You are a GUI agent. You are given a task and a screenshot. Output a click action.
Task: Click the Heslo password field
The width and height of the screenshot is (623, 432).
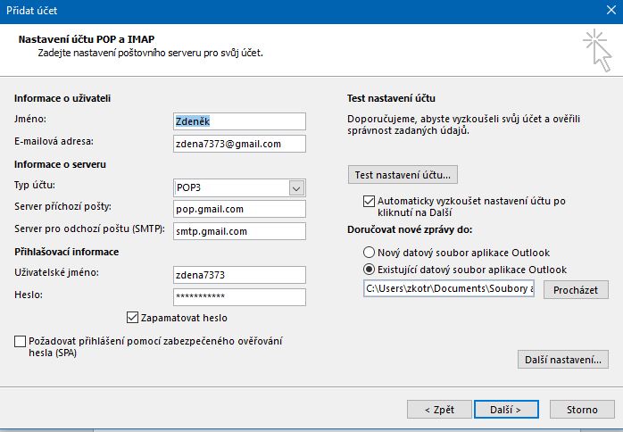[x=239, y=296]
